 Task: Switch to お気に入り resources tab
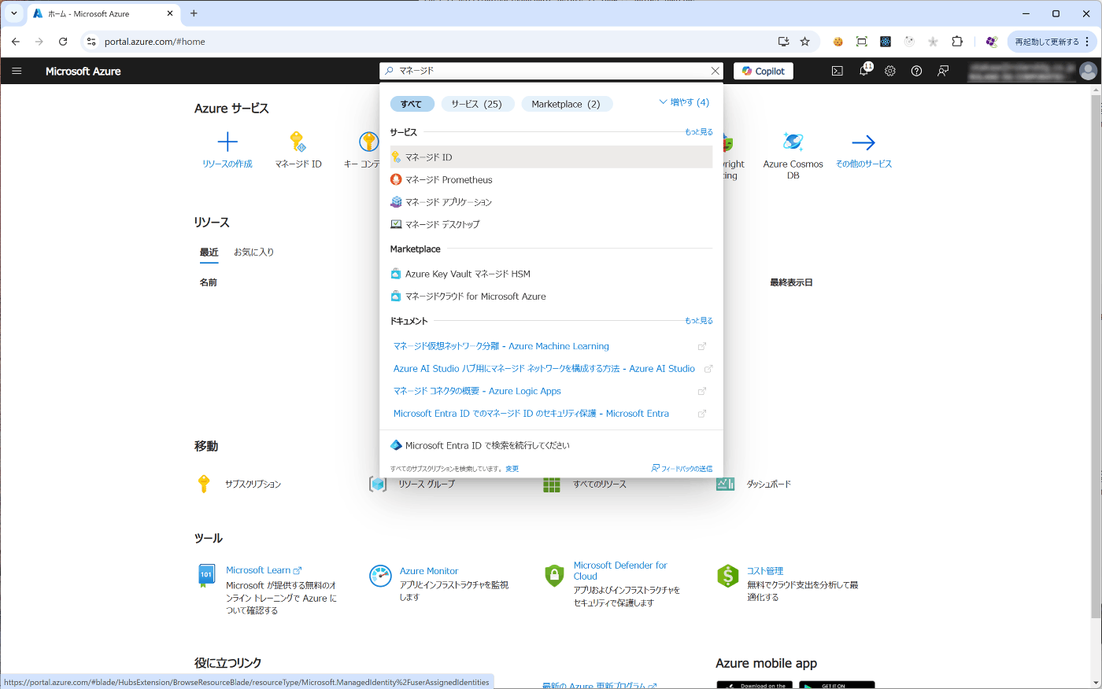[x=253, y=252]
